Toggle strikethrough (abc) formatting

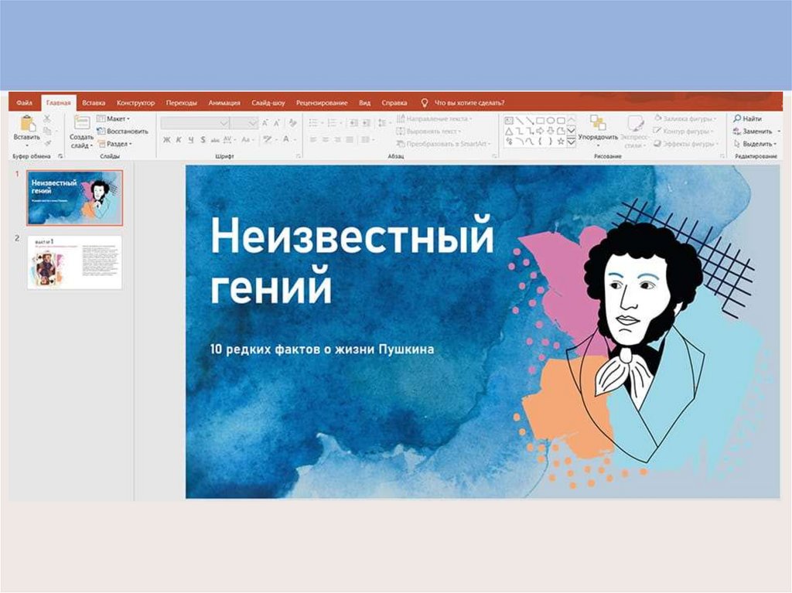pos(215,140)
